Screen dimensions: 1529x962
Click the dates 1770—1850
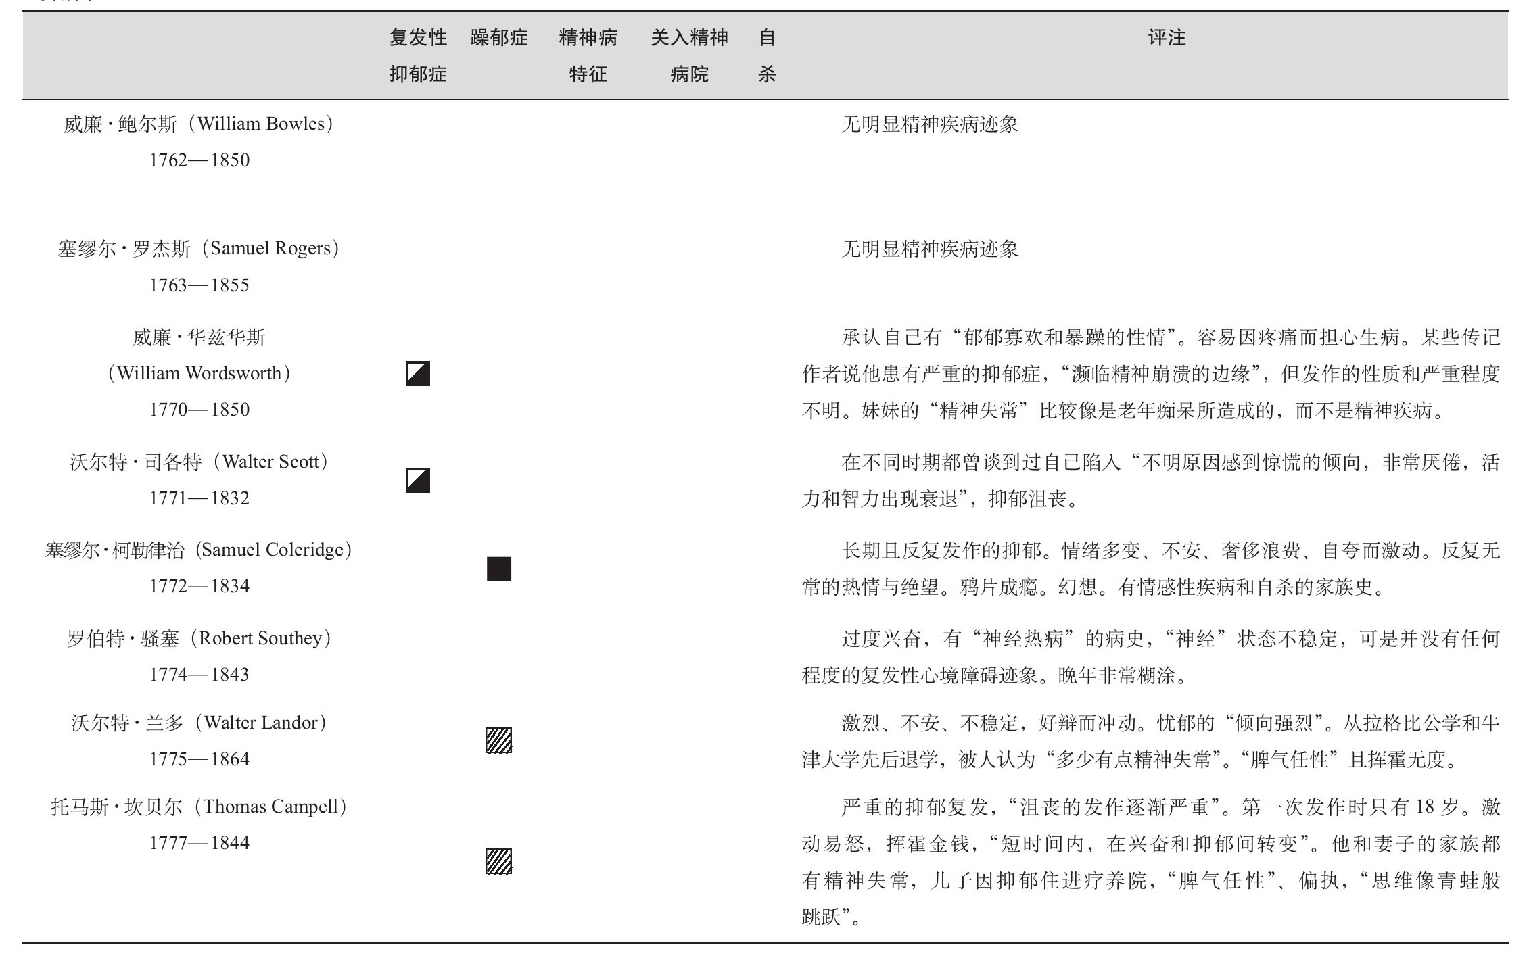click(199, 410)
